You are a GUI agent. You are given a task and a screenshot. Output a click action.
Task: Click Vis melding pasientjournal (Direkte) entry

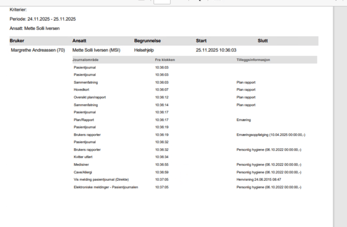tap(101, 179)
